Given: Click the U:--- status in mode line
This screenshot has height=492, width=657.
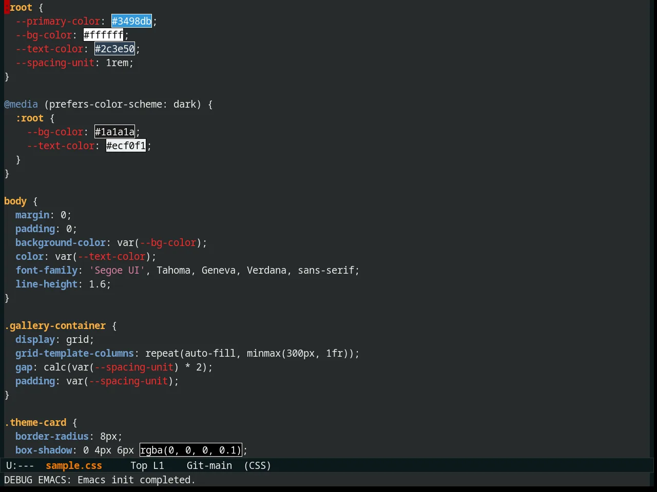Looking at the screenshot, I should click(20, 465).
